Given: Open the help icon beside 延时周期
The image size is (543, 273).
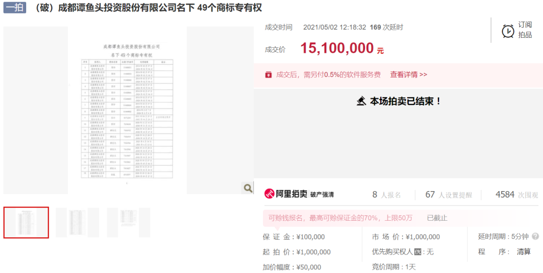Looking at the screenshot, I should coord(535,236).
